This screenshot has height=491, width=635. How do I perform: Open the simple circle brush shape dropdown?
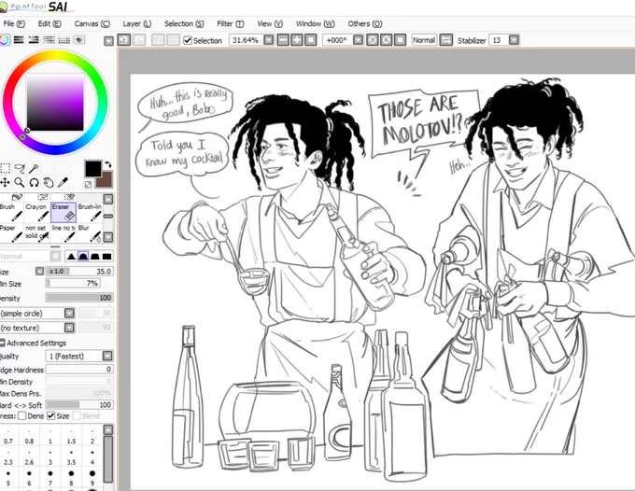pyautogui.click(x=70, y=314)
